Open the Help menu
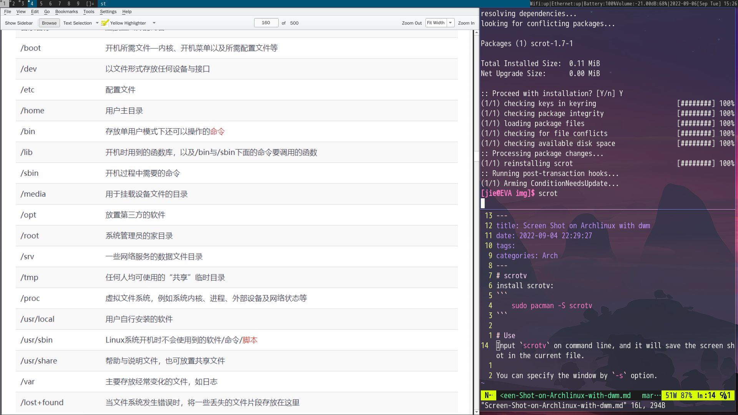 pos(127,12)
